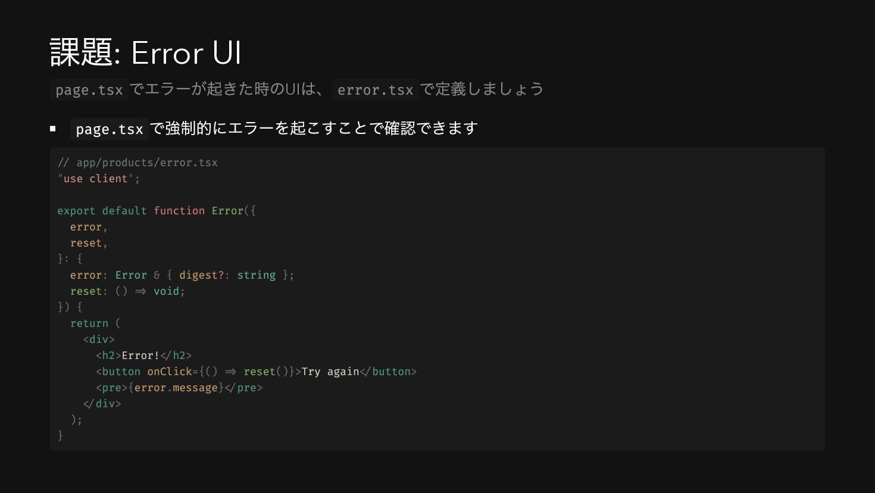The image size is (875, 493).
Task: Click the slide title "課題: Error UI"
Action: click(x=146, y=52)
